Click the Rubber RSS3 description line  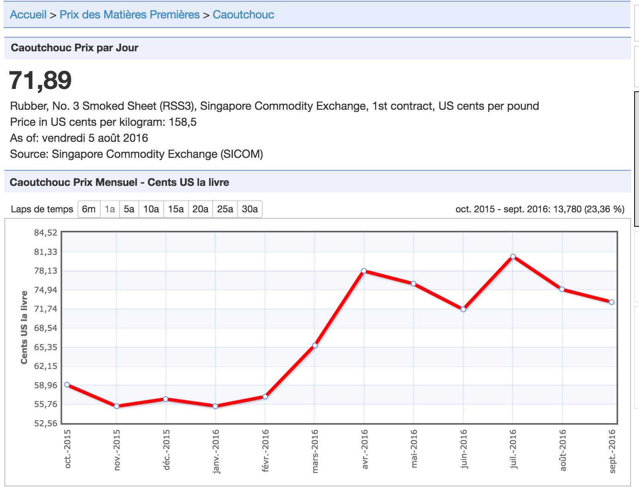coord(274,106)
